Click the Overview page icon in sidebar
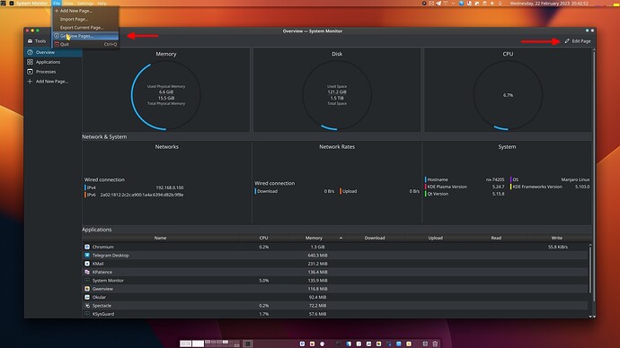Viewport: 620px width, 348px height. pyautogui.click(x=30, y=52)
